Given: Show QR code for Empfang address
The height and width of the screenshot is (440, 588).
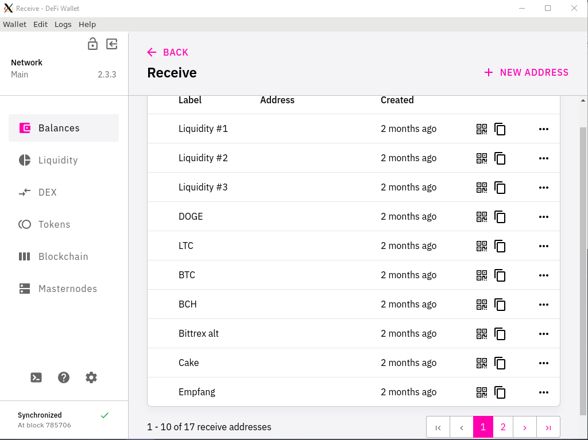Looking at the screenshot, I should (482, 392).
